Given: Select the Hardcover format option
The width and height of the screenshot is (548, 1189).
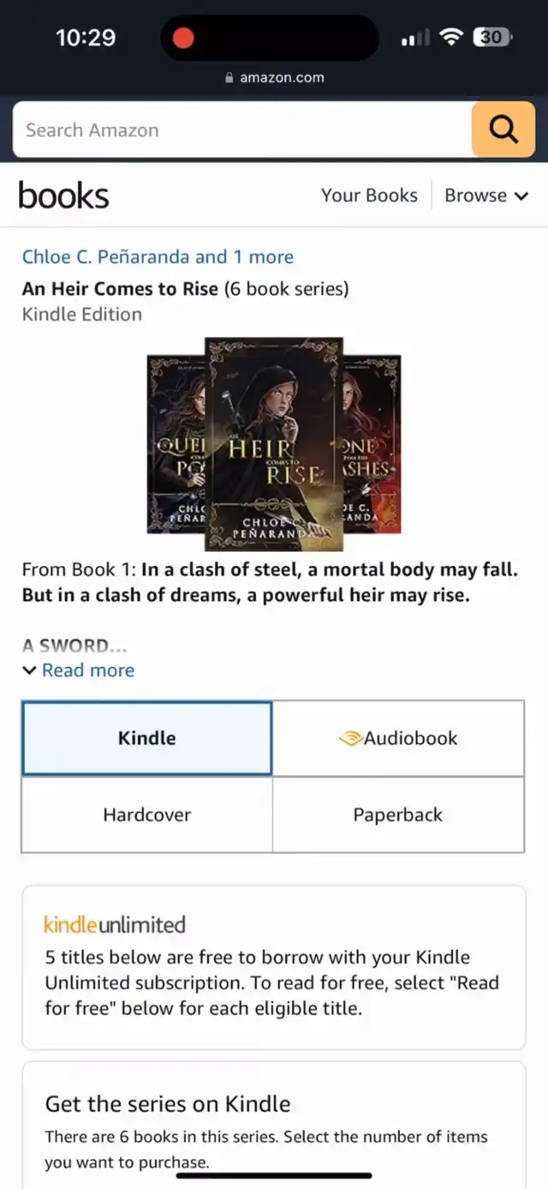Looking at the screenshot, I should 146,814.
